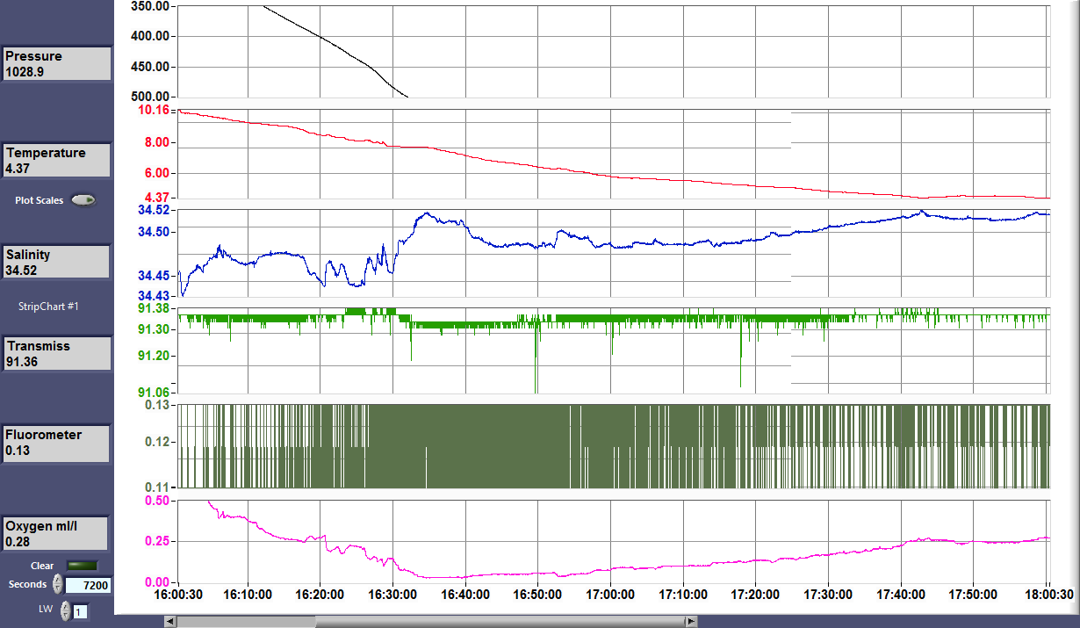The height and width of the screenshot is (628, 1080).
Task: Click the red 4.37 temperature scale value
Action: point(158,198)
